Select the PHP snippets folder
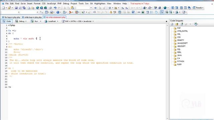This screenshot has width=214, height=120. point(177,28)
